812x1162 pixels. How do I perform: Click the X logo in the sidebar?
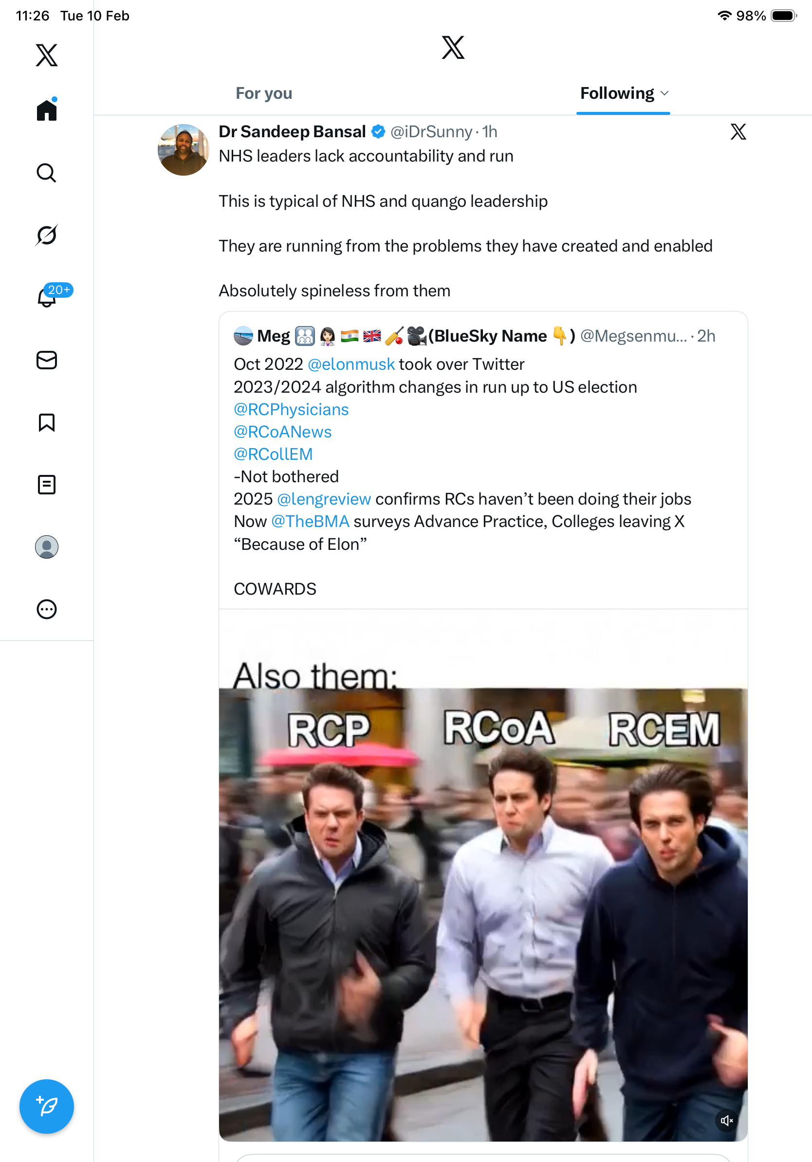tap(47, 55)
